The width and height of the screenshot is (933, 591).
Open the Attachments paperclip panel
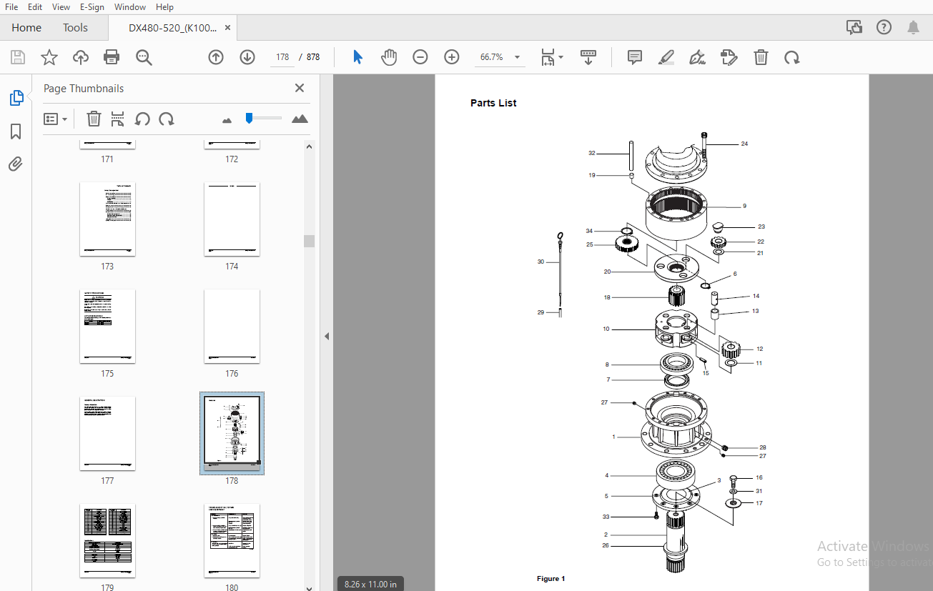coord(16,164)
